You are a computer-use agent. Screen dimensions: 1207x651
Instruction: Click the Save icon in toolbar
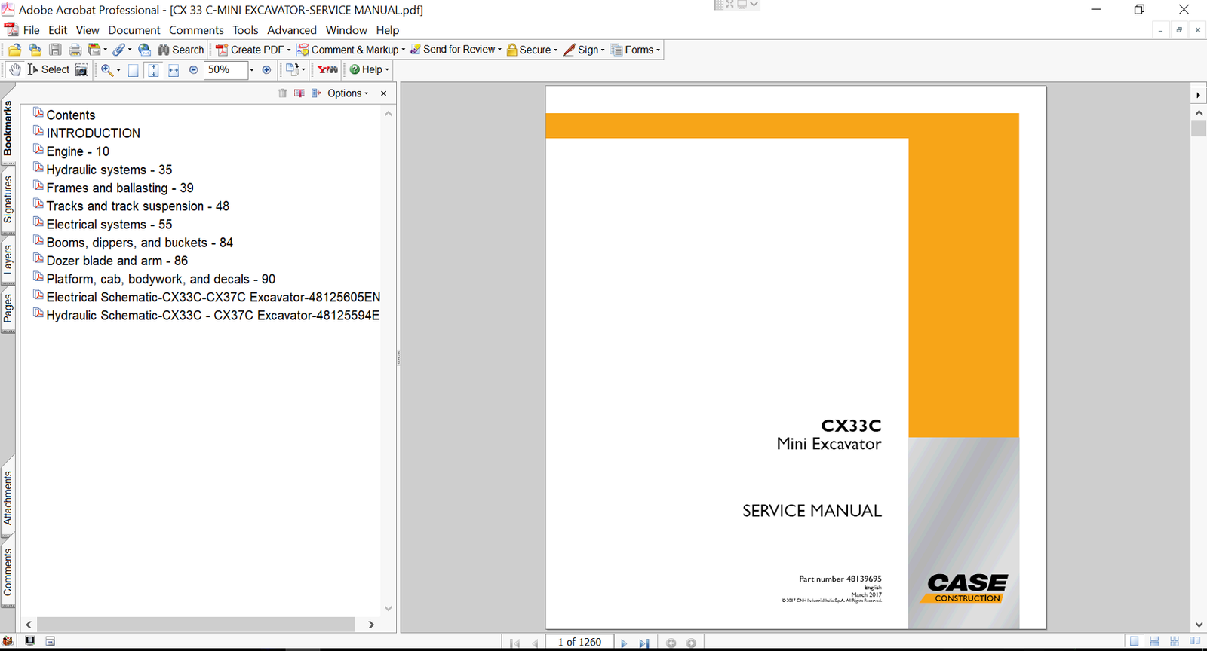click(x=55, y=50)
